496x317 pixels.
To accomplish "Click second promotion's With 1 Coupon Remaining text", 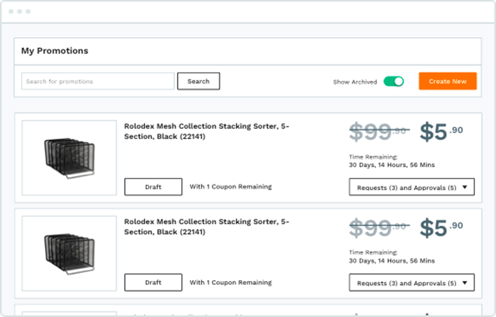I will pyautogui.click(x=230, y=282).
